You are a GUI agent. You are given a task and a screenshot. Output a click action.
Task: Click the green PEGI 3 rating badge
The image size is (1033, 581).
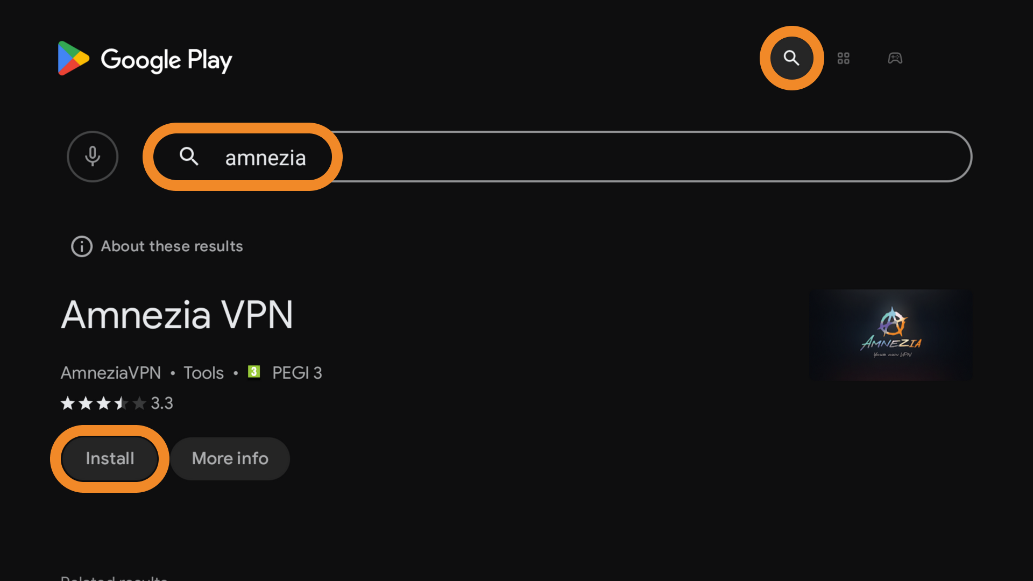[x=254, y=372]
